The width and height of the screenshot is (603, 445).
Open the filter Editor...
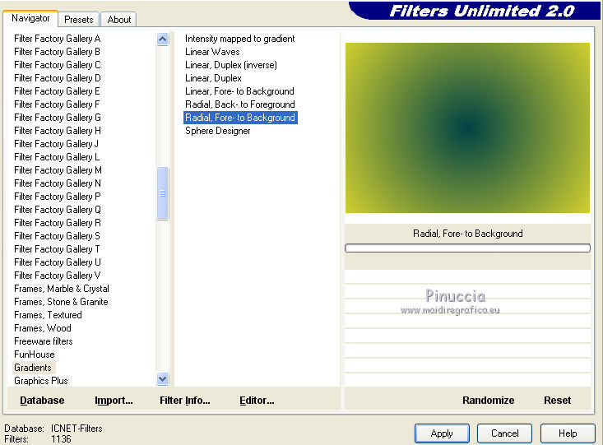tap(257, 401)
